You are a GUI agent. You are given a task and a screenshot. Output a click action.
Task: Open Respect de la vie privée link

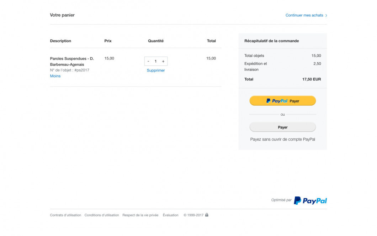point(140,215)
